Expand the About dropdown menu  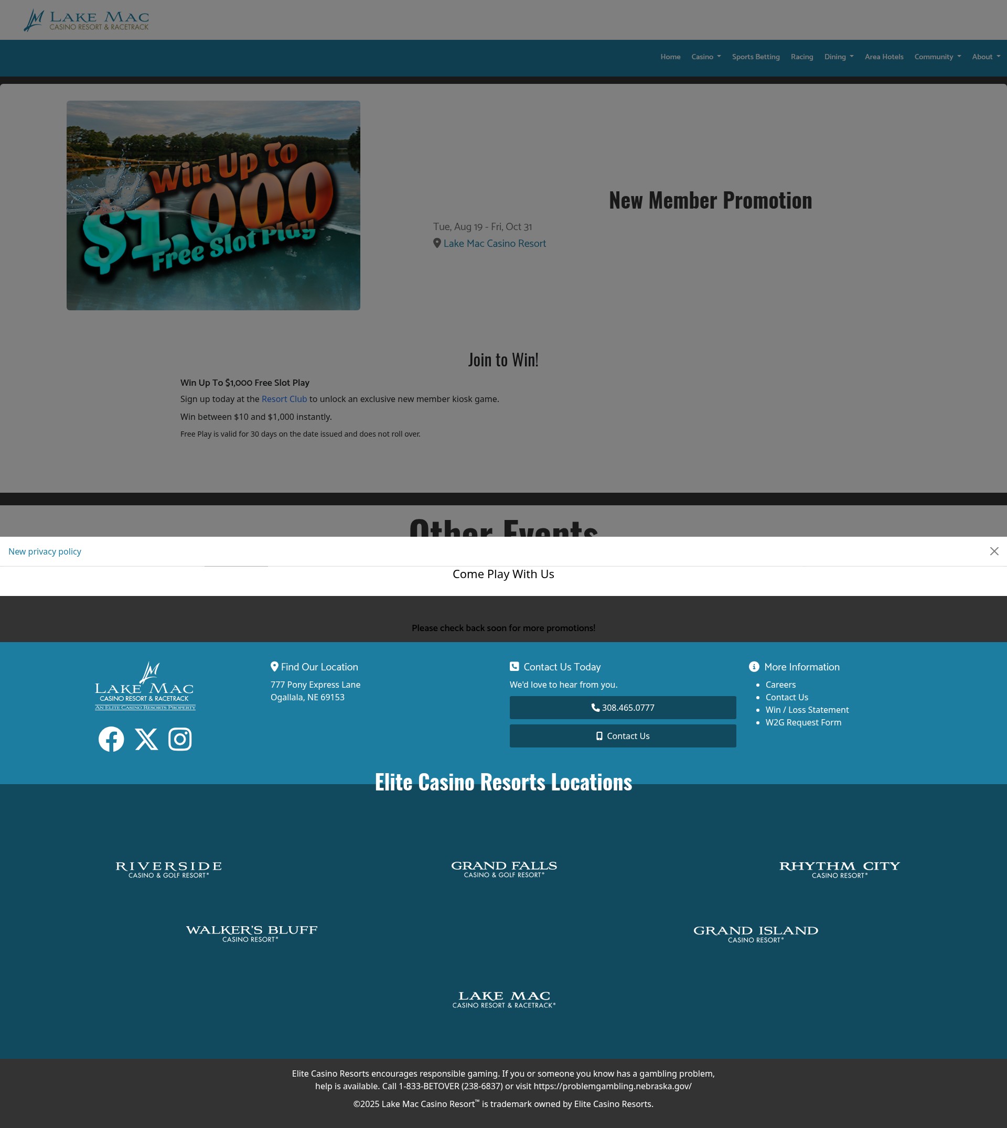986,57
